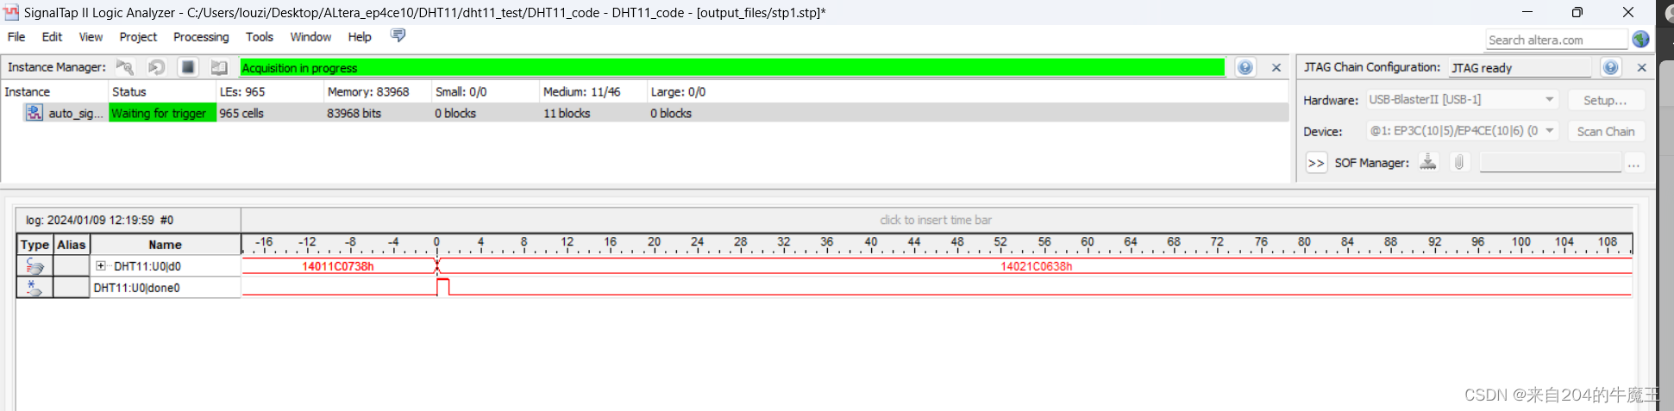Click the JTAG ready status field
The height and width of the screenshot is (411, 1674).
click(1520, 67)
